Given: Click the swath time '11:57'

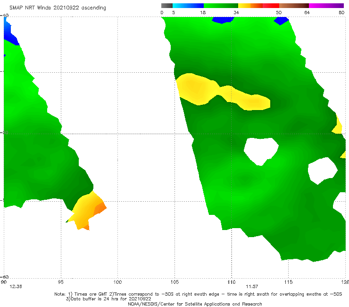Looking at the screenshot, I should [252, 287].
